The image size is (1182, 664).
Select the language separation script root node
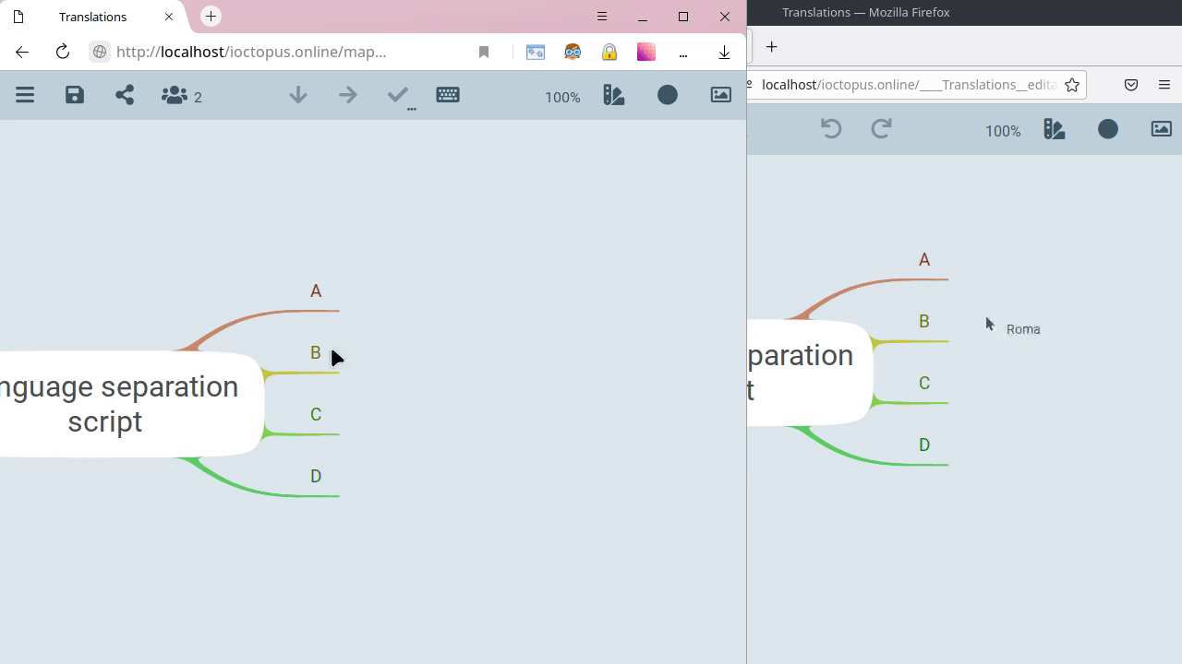pyautogui.click(x=132, y=404)
